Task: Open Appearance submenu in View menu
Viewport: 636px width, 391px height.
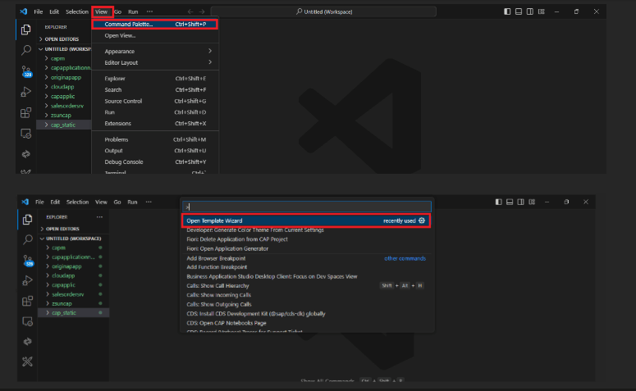Action: [155, 52]
